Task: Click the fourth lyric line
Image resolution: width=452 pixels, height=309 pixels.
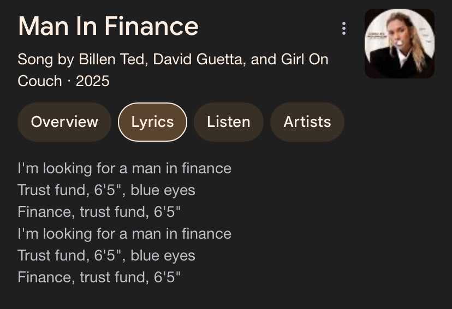Action: [124, 234]
